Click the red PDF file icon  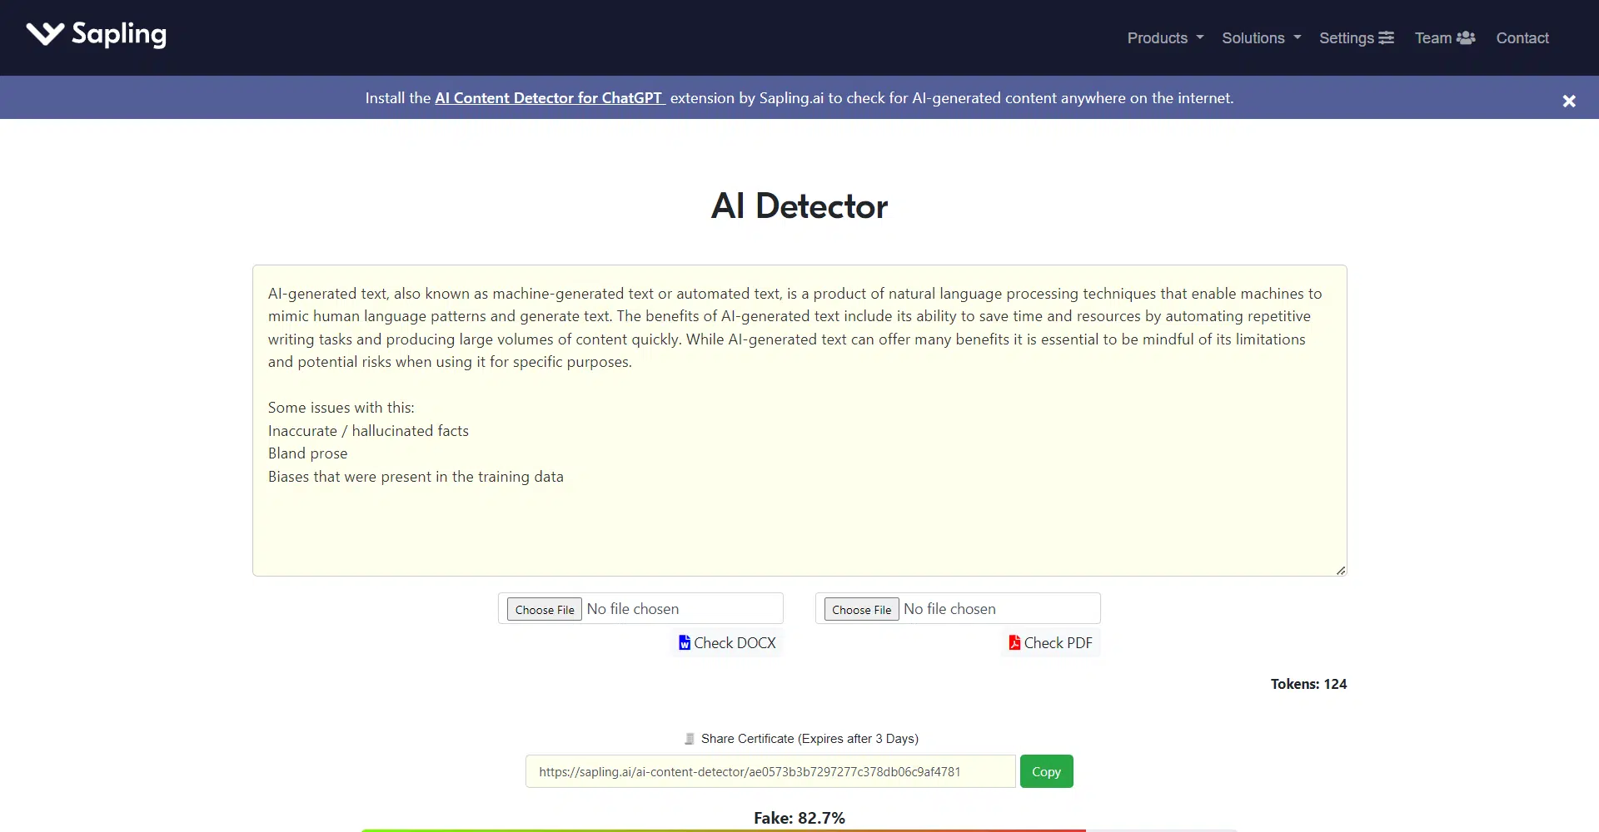point(1014,643)
